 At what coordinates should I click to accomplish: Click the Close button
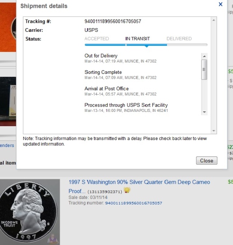click(x=207, y=160)
